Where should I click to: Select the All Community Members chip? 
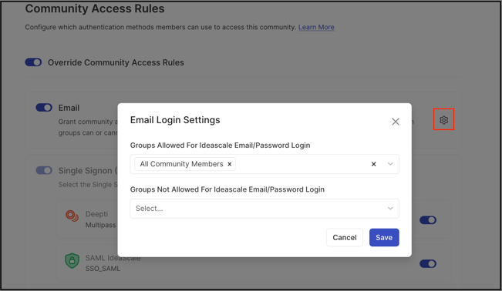coord(181,164)
